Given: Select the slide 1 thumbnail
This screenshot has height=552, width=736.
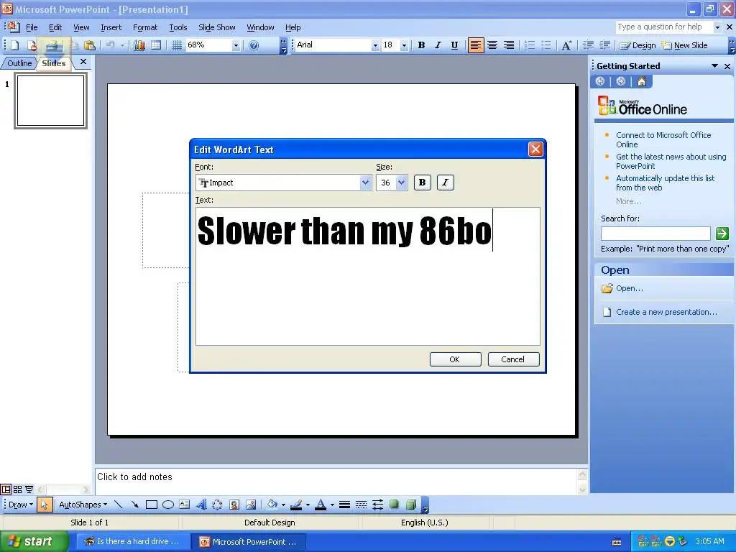Looking at the screenshot, I should [x=51, y=101].
